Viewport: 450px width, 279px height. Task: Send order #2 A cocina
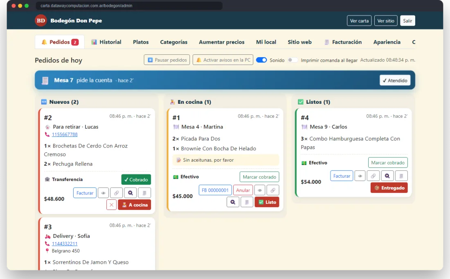(134, 205)
